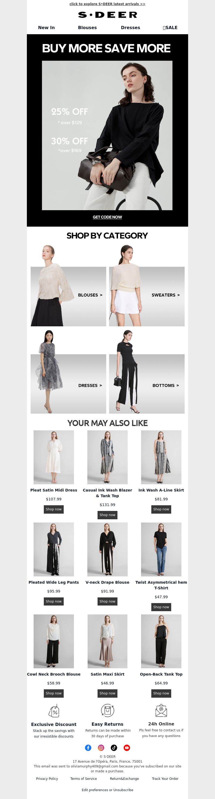The image size is (215, 799).
Task: Click the Easy Returns shopping bag icon
Action: (x=107, y=710)
